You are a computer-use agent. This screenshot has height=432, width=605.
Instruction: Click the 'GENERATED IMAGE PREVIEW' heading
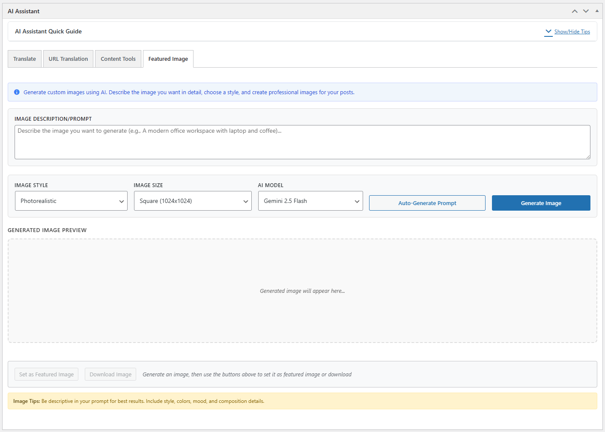(47, 230)
